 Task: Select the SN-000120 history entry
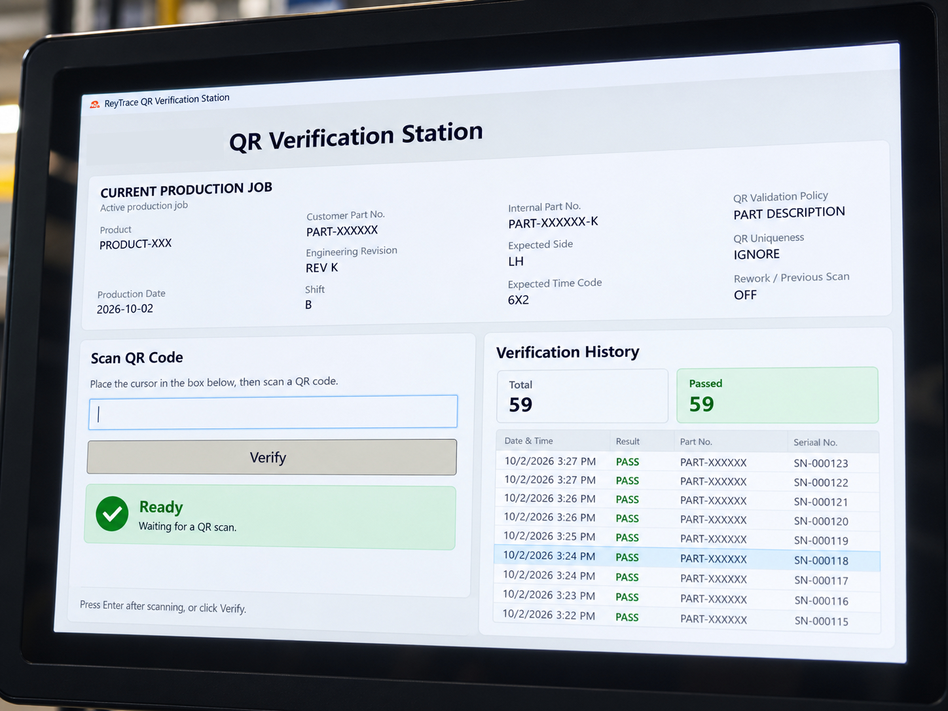click(x=687, y=520)
